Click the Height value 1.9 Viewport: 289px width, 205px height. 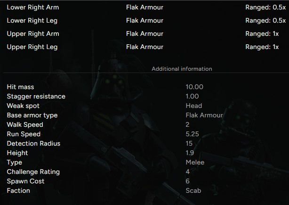[190, 153]
